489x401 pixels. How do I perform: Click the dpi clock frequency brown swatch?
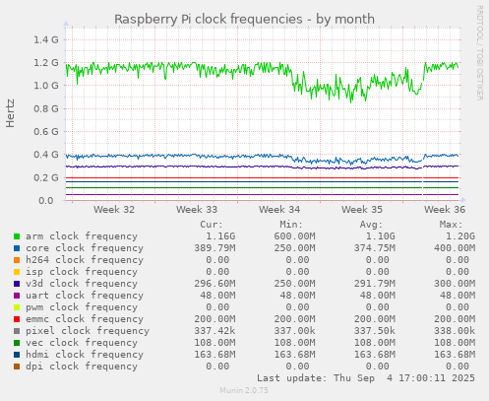17,367
